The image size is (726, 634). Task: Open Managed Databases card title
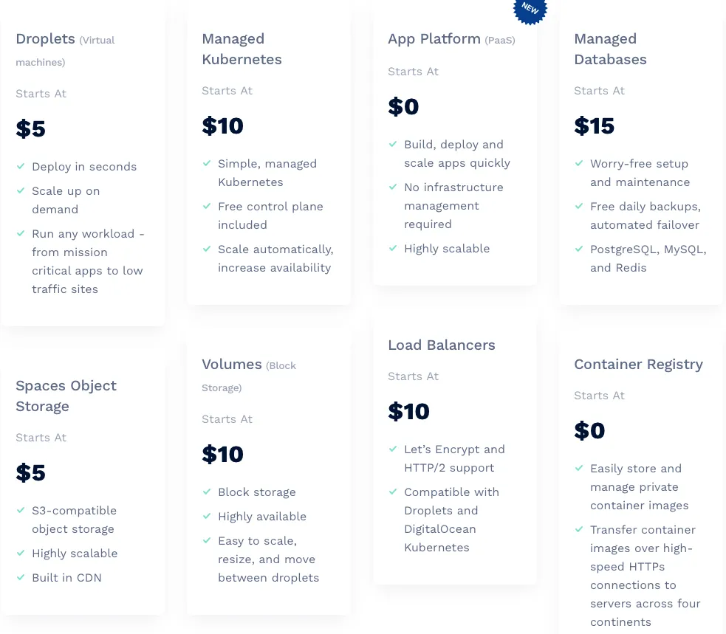(x=610, y=49)
